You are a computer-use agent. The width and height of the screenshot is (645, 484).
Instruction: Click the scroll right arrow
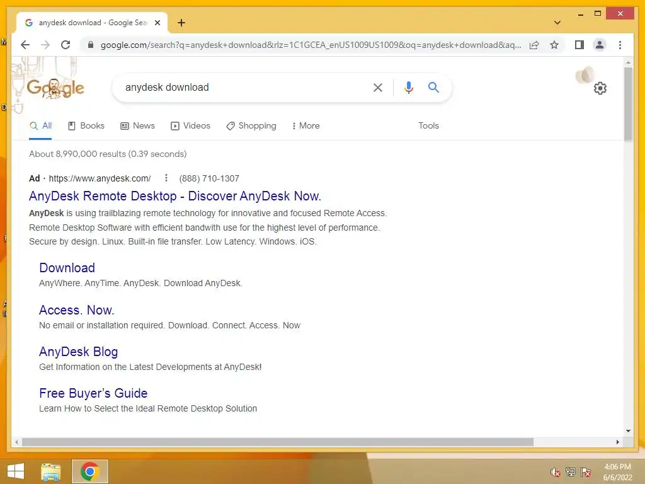click(617, 442)
